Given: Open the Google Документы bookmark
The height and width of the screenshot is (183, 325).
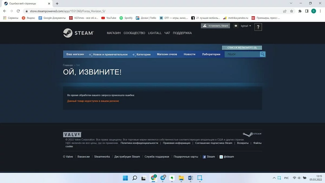Looking at the screenshot, I should [52, 18].
